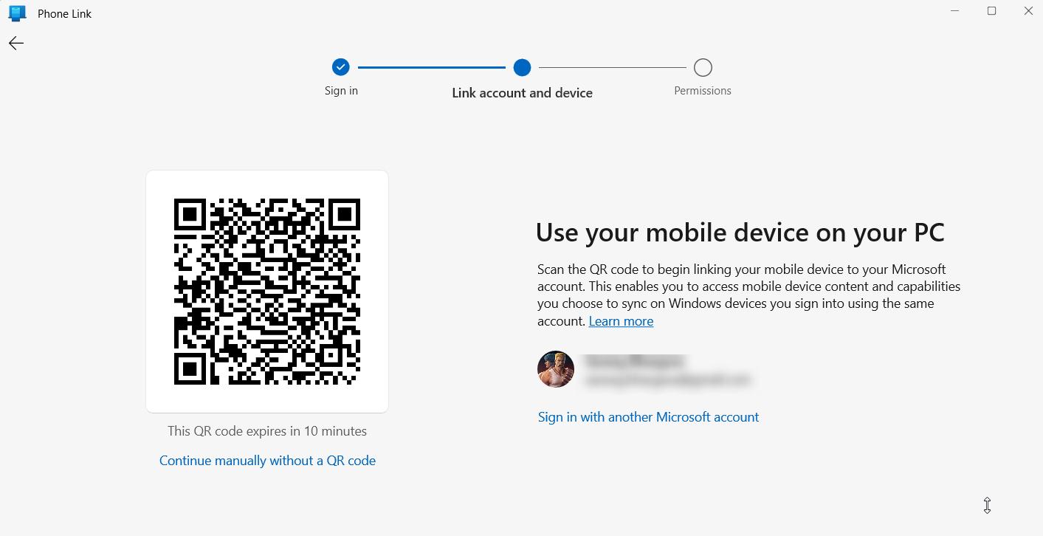
Task: Minimize the Phone Link window
Action: click(x=955, y=11)
